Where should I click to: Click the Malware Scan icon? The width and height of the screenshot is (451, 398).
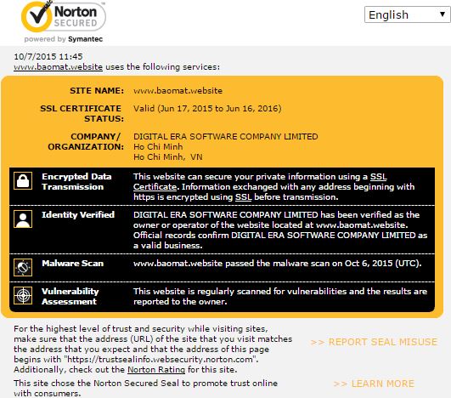point(23,267)
